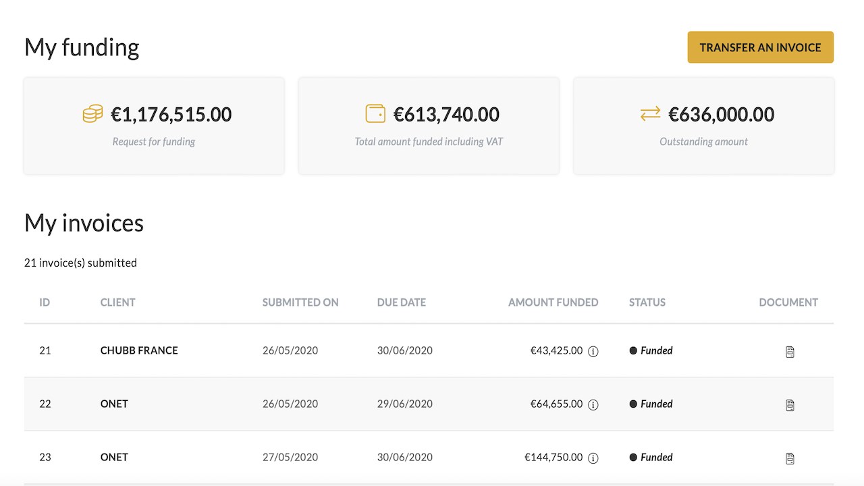The image size is (864, 486).
Task: Click the wallet icon for Total amount funded
Action: pyautogui.click(x=375, y=113)
